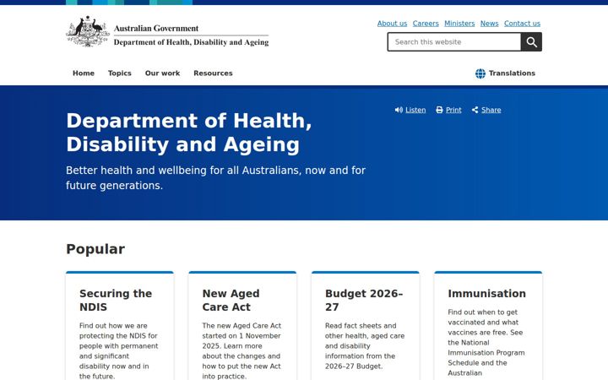Image resolution: width=608 pixels, height=380 pixels.
Task: Click the text 'Find out when to get vaccinated'
Action: 483,318
